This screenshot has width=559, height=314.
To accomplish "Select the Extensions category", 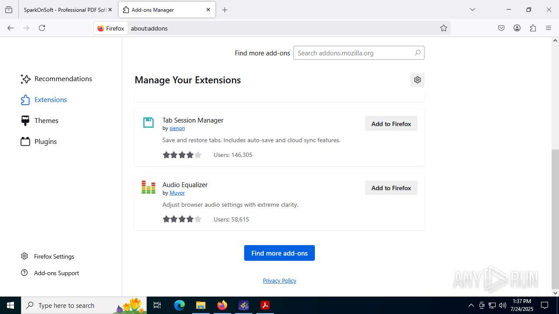I will click(x=44, y=100).
